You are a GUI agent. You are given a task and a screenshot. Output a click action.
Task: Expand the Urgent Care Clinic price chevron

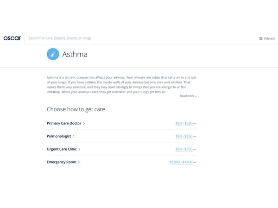coord(195,150)
